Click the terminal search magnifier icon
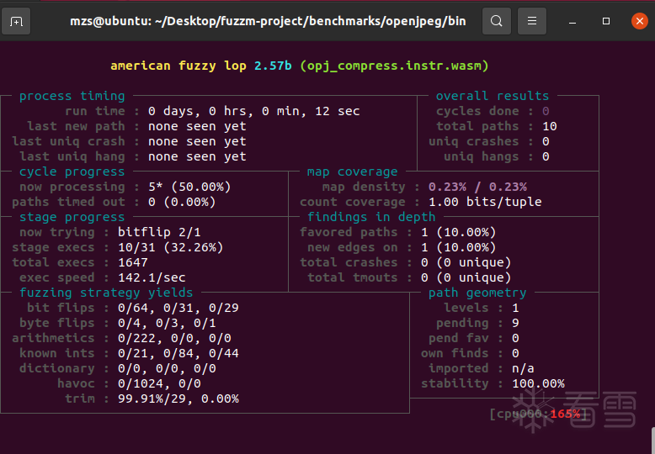This screenshot has height=454, width=655. coord(497,21)
